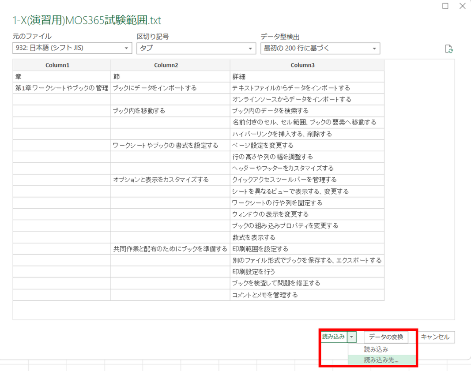
Task: Close the import dialog window
Action: tap(463, 6)
